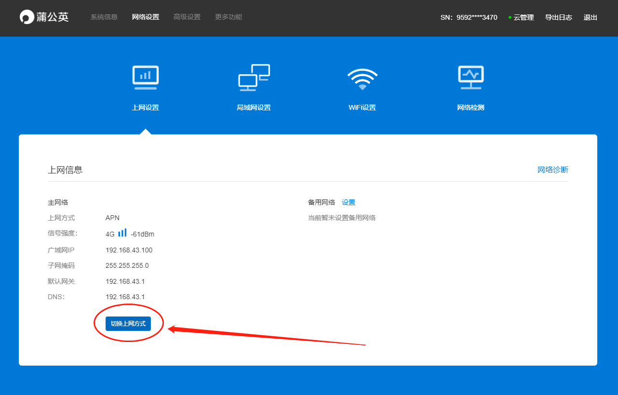
Task: Click 广域网IP field label
Action: coord(61,250)
